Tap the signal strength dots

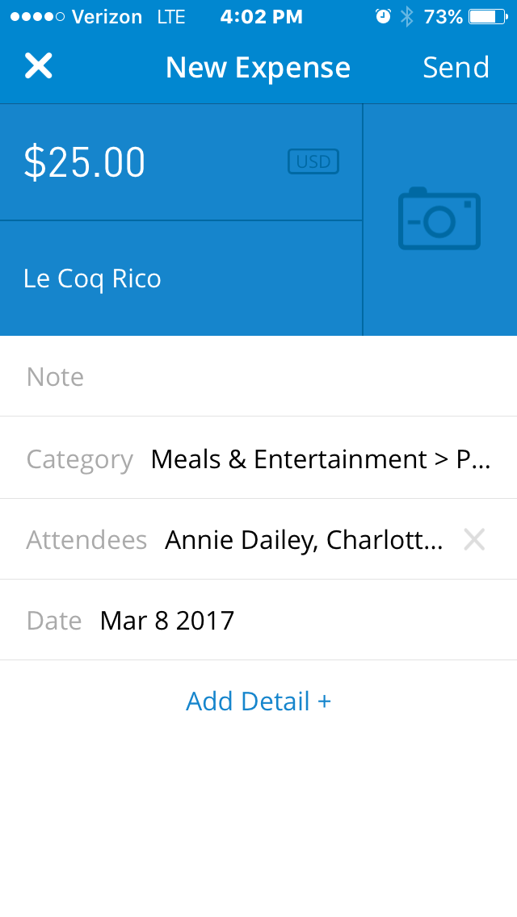click(x=36, y=16)
